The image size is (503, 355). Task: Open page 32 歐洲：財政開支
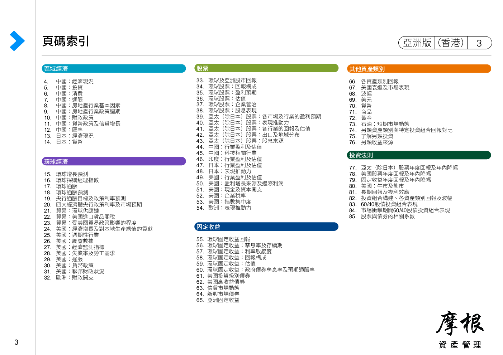pyautogui.click(x=69, y=278)
